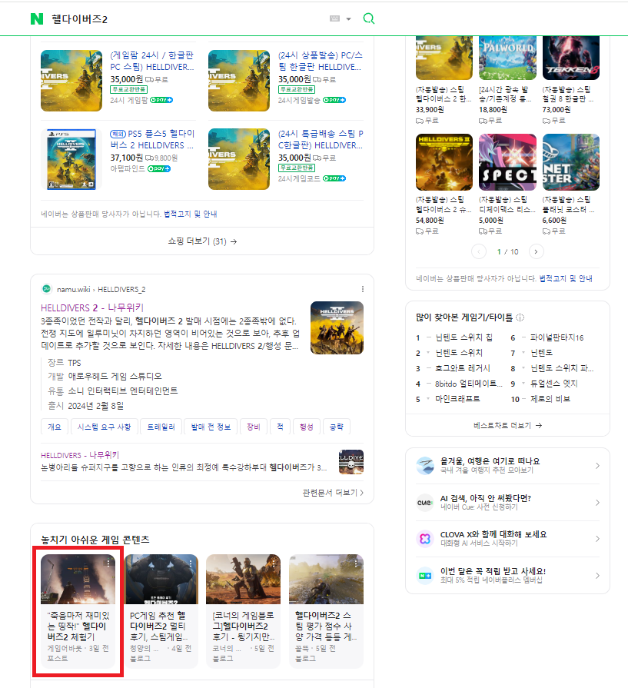Click the HELLDIVERS skull logo small thumbnail

[351, 461]
